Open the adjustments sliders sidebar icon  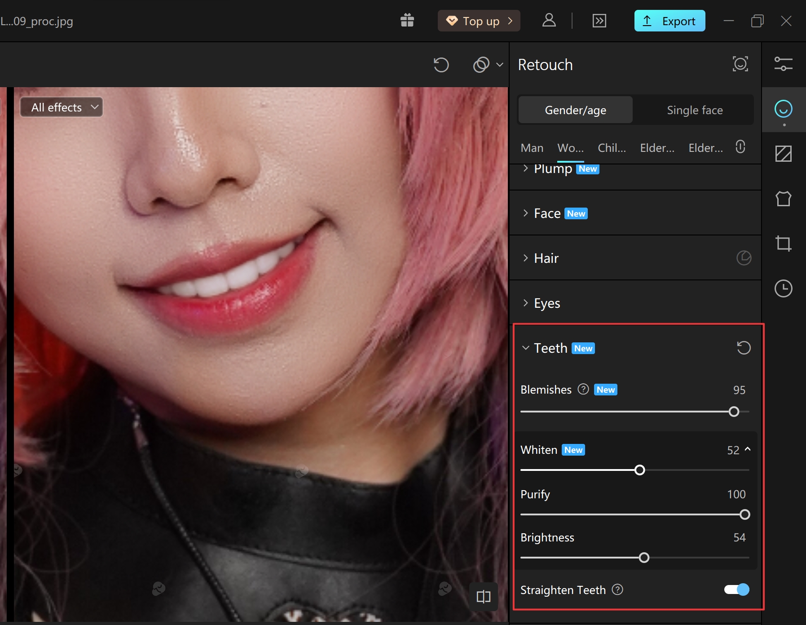point(783,64)
